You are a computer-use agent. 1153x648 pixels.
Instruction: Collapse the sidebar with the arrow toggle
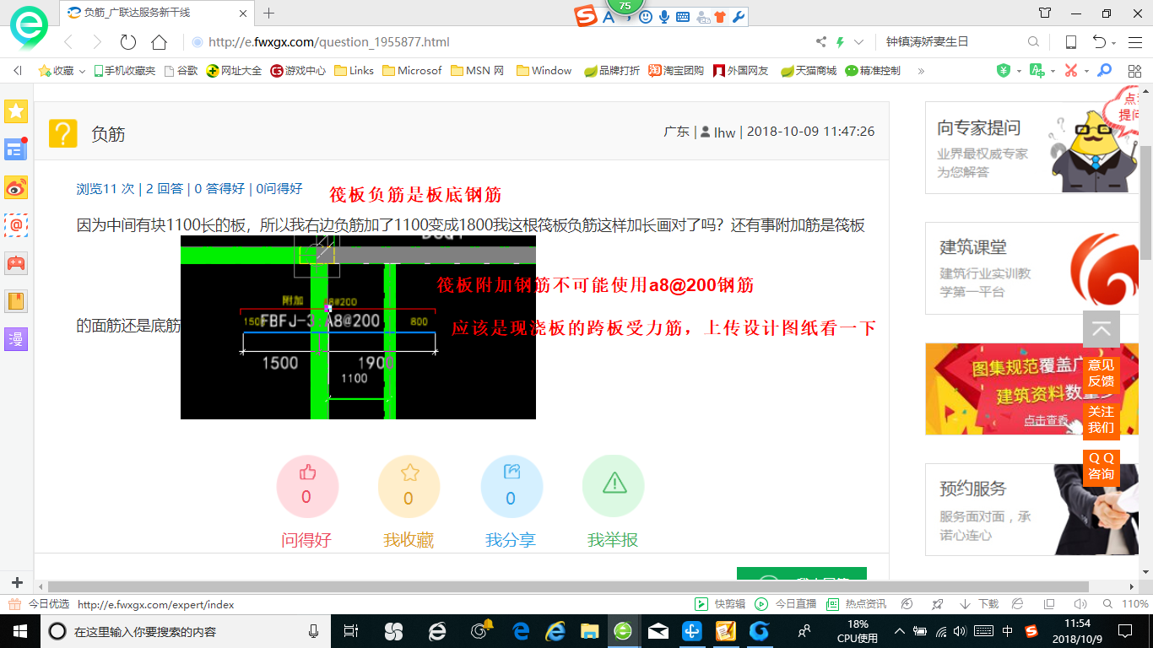(17, 71)
